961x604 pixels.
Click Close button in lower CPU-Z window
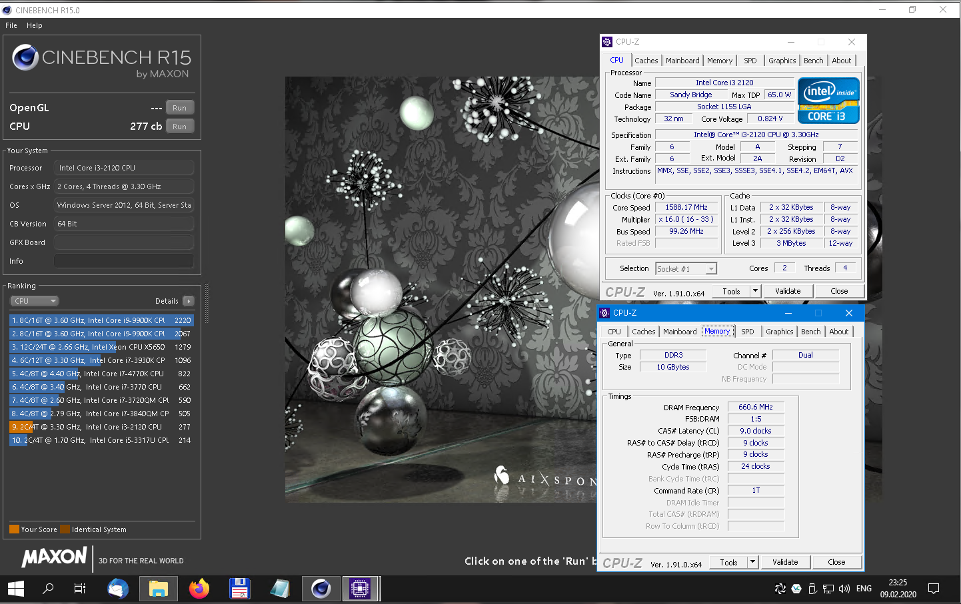pyautogui.click(x=836, y=562)
